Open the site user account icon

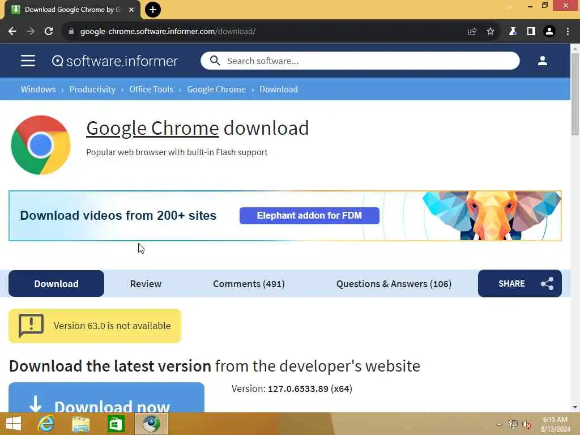pyautogui.click(x=543, y=61)
